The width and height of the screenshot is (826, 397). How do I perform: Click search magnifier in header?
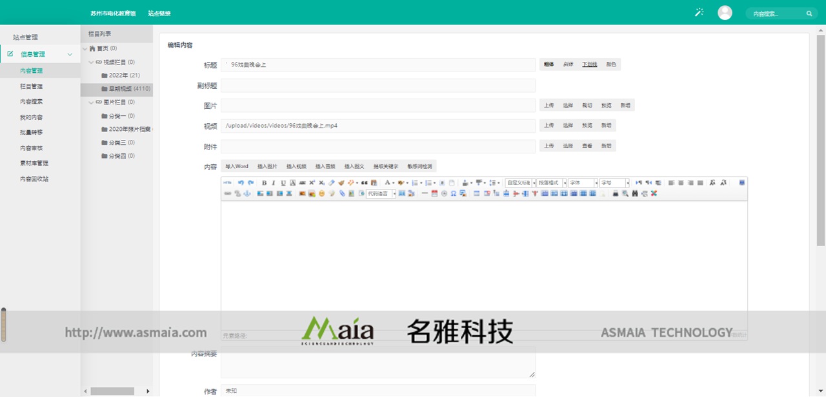(809, 13)
